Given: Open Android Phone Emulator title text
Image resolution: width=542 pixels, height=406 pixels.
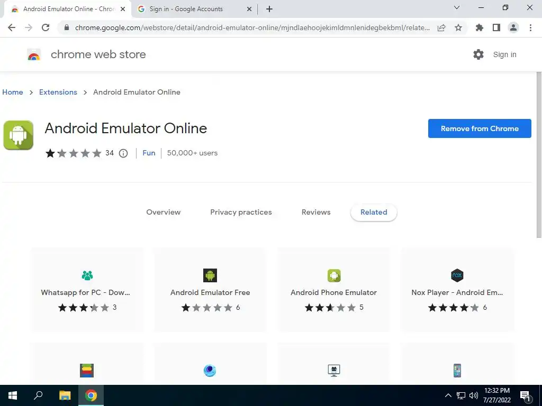Looking at the screenshot, I should click(x=333, y=292).
